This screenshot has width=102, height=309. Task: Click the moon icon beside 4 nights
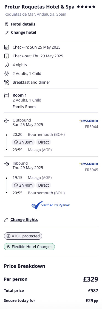7,65
